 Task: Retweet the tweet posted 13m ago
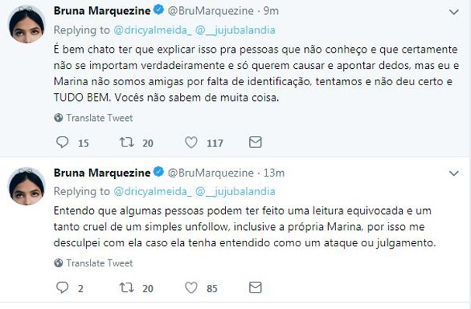126,288
